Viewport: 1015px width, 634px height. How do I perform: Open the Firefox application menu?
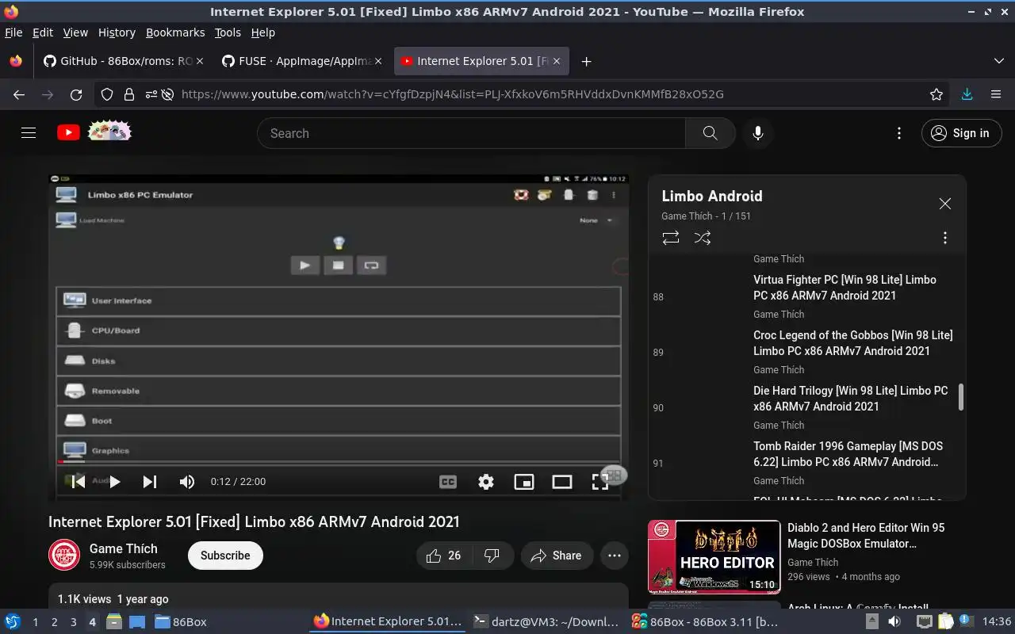(x=996, y=94)
